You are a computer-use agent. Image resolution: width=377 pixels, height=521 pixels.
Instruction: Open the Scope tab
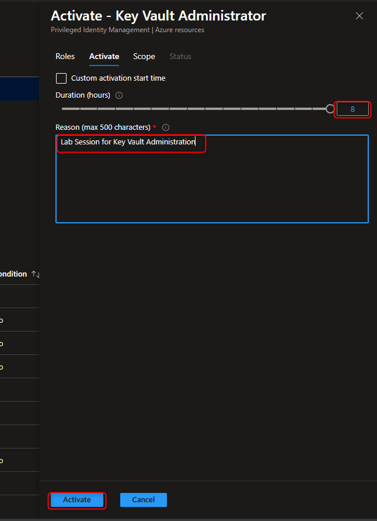click(x=144, y=57)
